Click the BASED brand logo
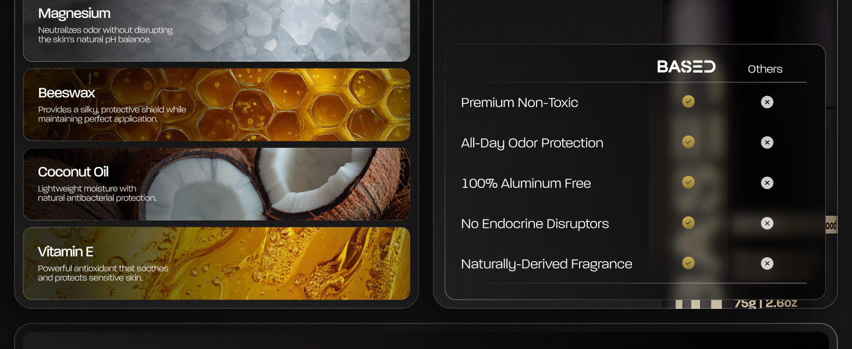Viewport: 852px width, 349px height. 686,67
